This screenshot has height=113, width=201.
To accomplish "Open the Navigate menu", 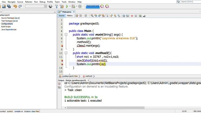I will [x=11, y=2].
